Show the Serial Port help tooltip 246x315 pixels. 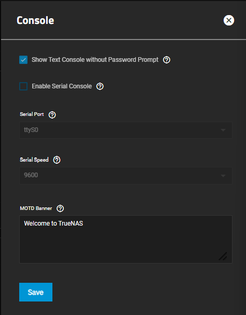(52, 115)
